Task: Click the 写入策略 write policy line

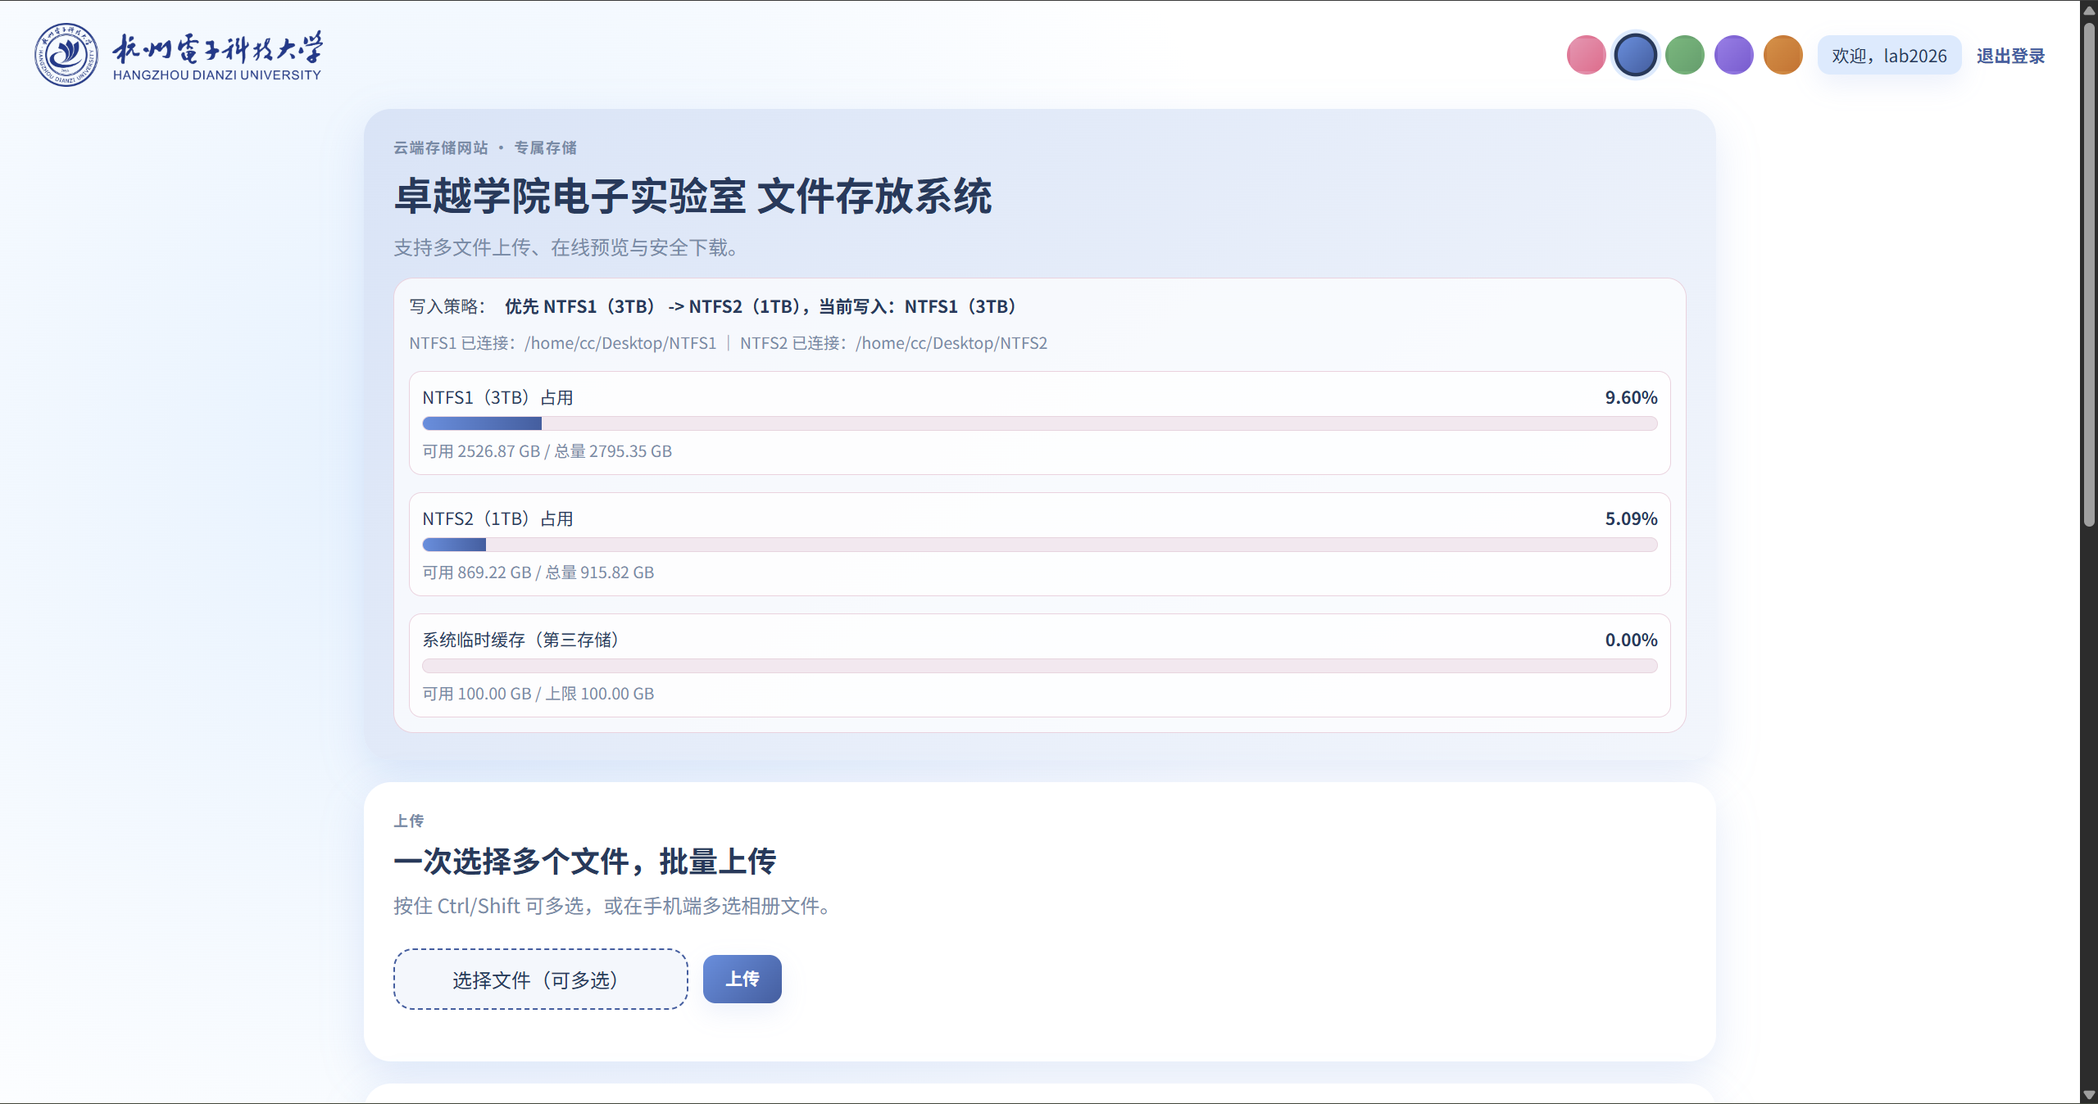Action: pos(713,306)
